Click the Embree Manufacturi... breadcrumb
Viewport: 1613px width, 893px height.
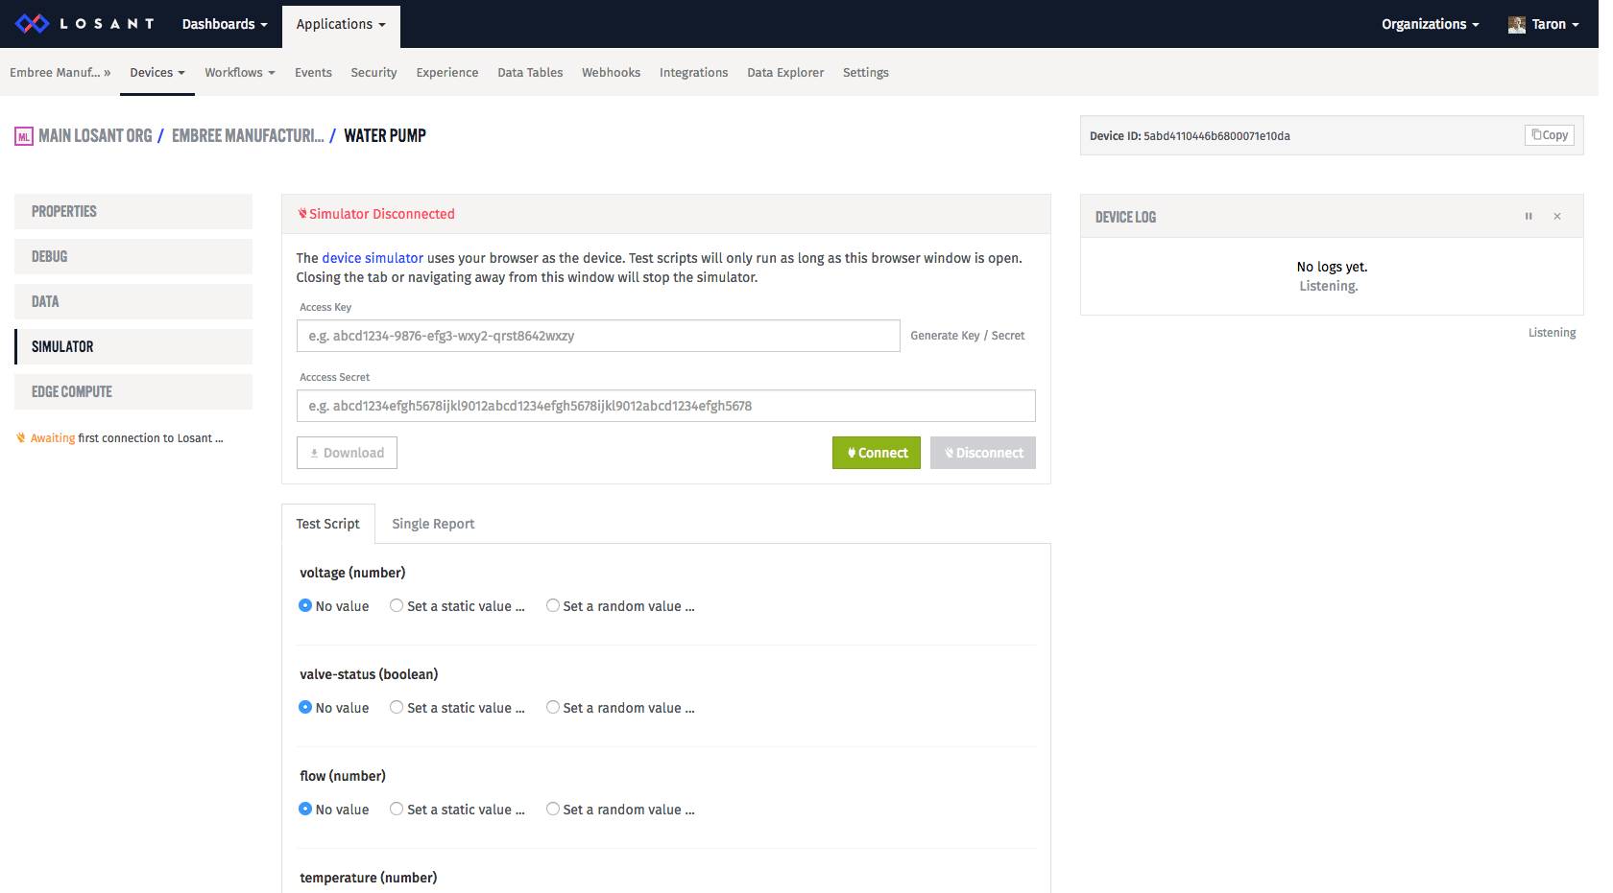(248, 136)
